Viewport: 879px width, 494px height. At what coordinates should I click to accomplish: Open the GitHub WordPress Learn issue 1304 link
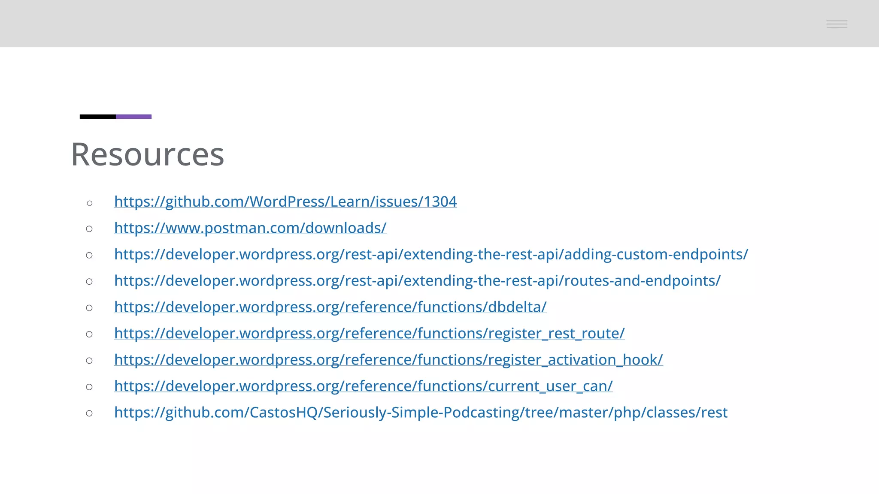[x=285, y=202]
